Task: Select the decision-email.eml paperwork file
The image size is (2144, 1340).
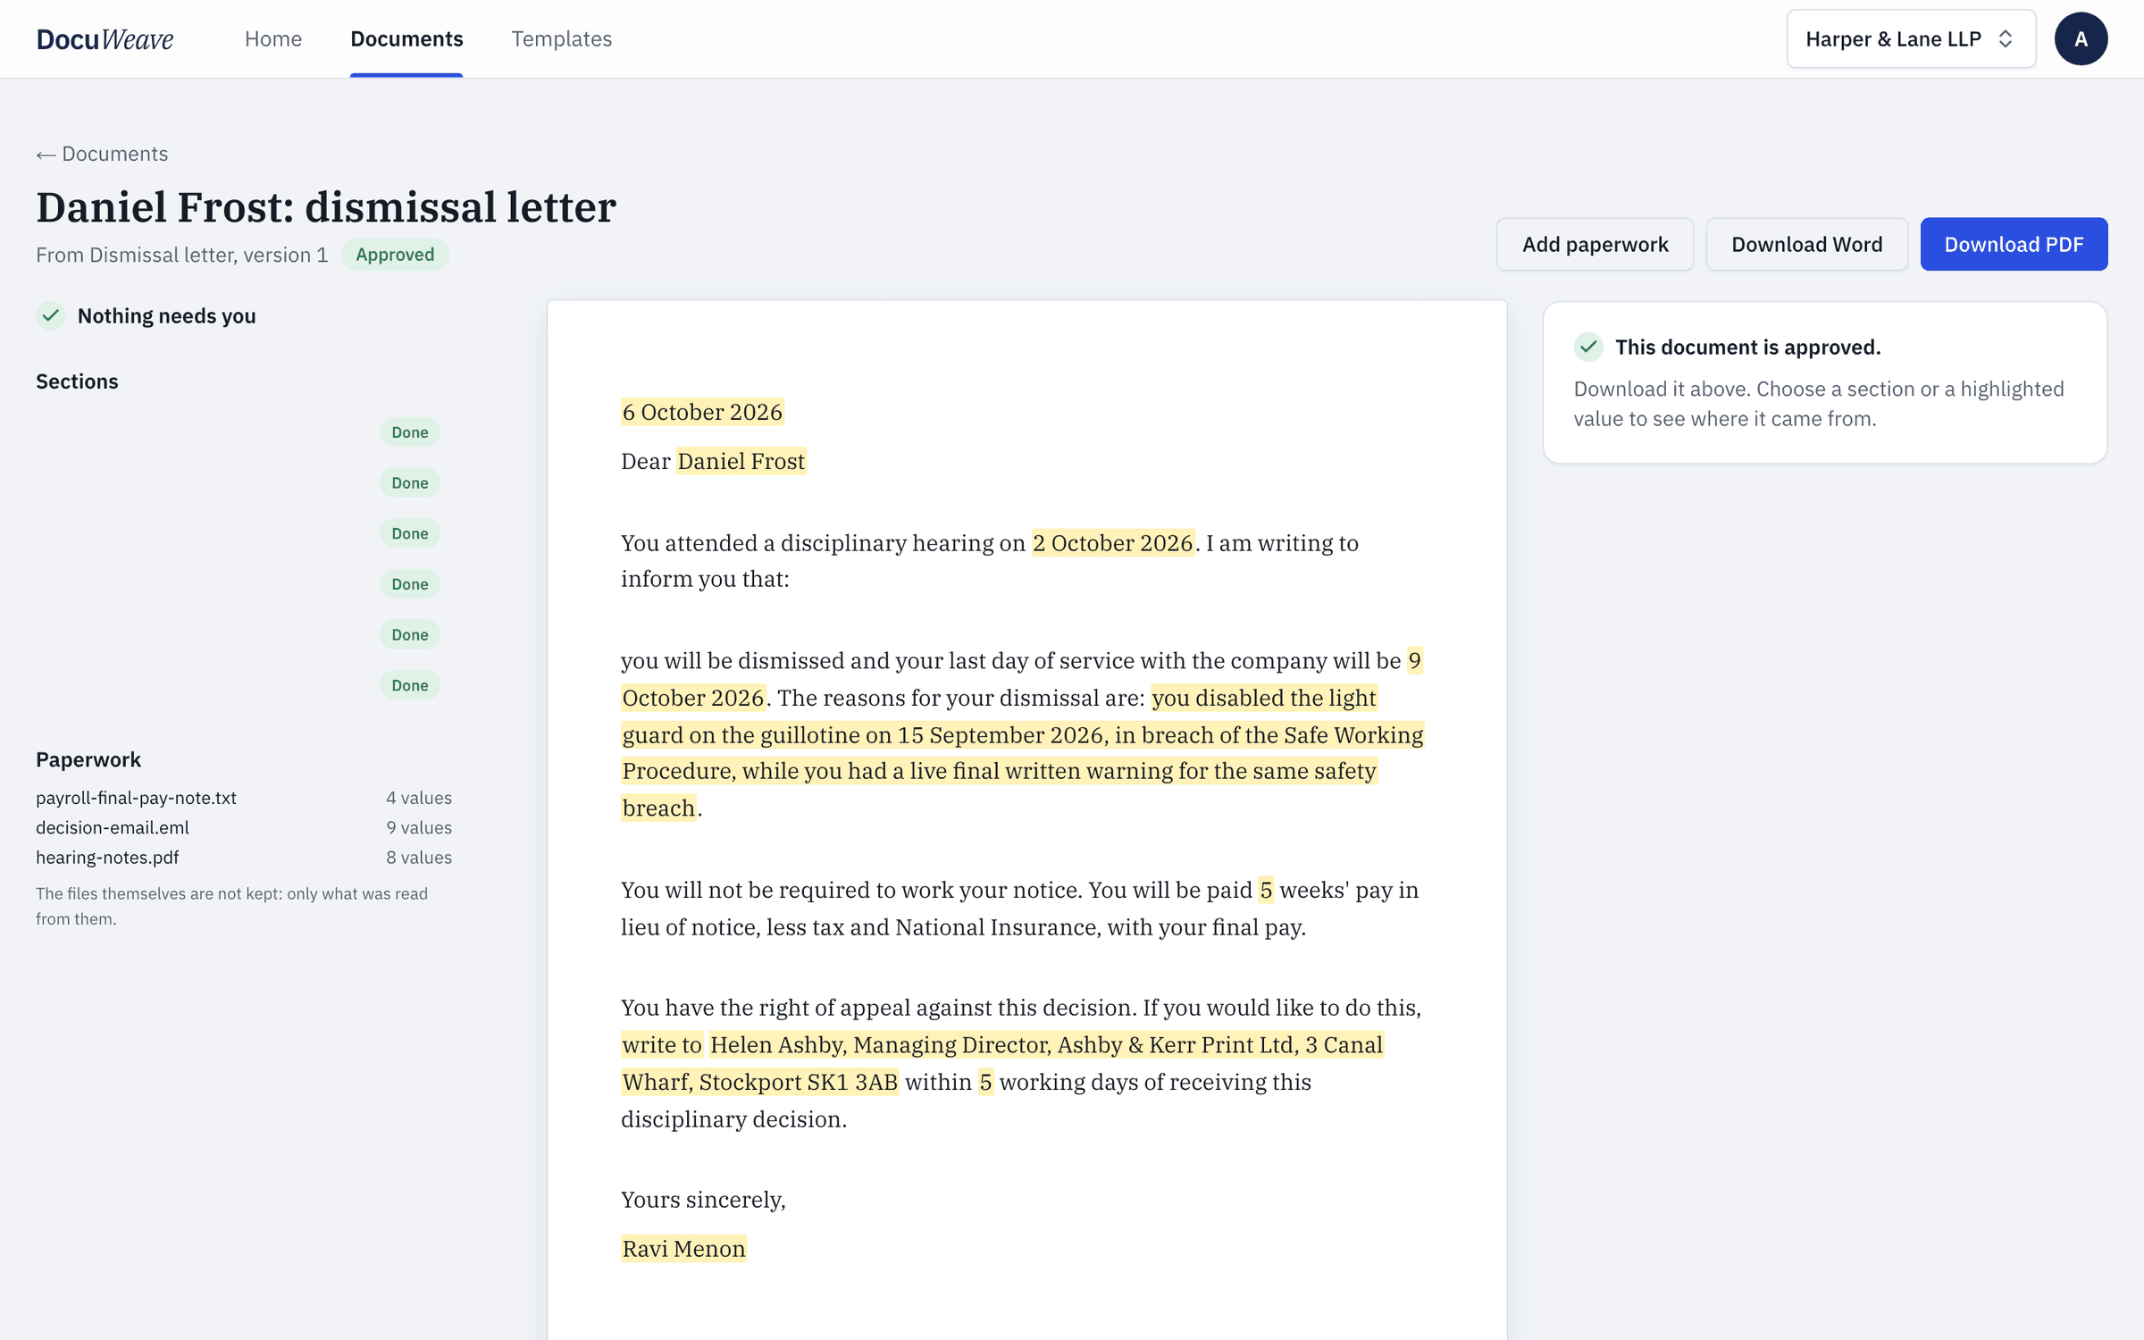Action: 113,827
